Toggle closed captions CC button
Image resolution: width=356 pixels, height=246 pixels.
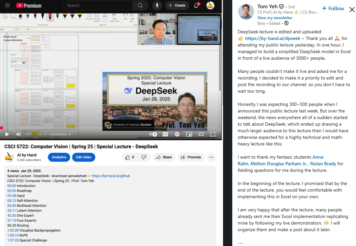click(x=165, y=134)
